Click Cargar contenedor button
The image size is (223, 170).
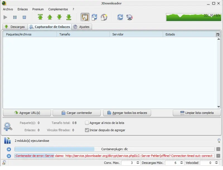tap(77, 113)
